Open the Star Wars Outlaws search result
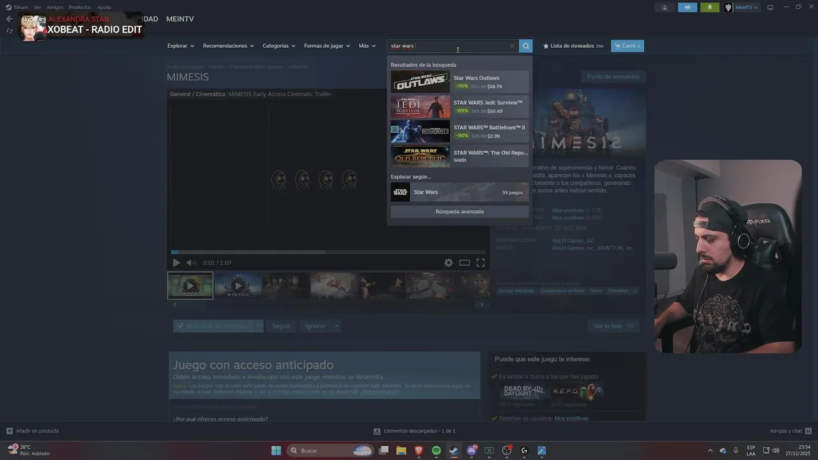818x460 pixels. click(459, 82)
